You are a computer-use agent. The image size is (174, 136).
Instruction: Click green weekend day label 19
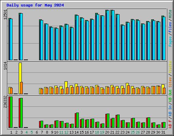point(102,132)
